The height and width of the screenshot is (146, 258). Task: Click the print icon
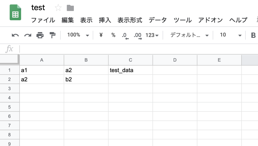(40, 35)
